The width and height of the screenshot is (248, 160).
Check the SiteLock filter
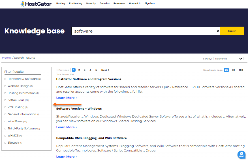(5, 143)
